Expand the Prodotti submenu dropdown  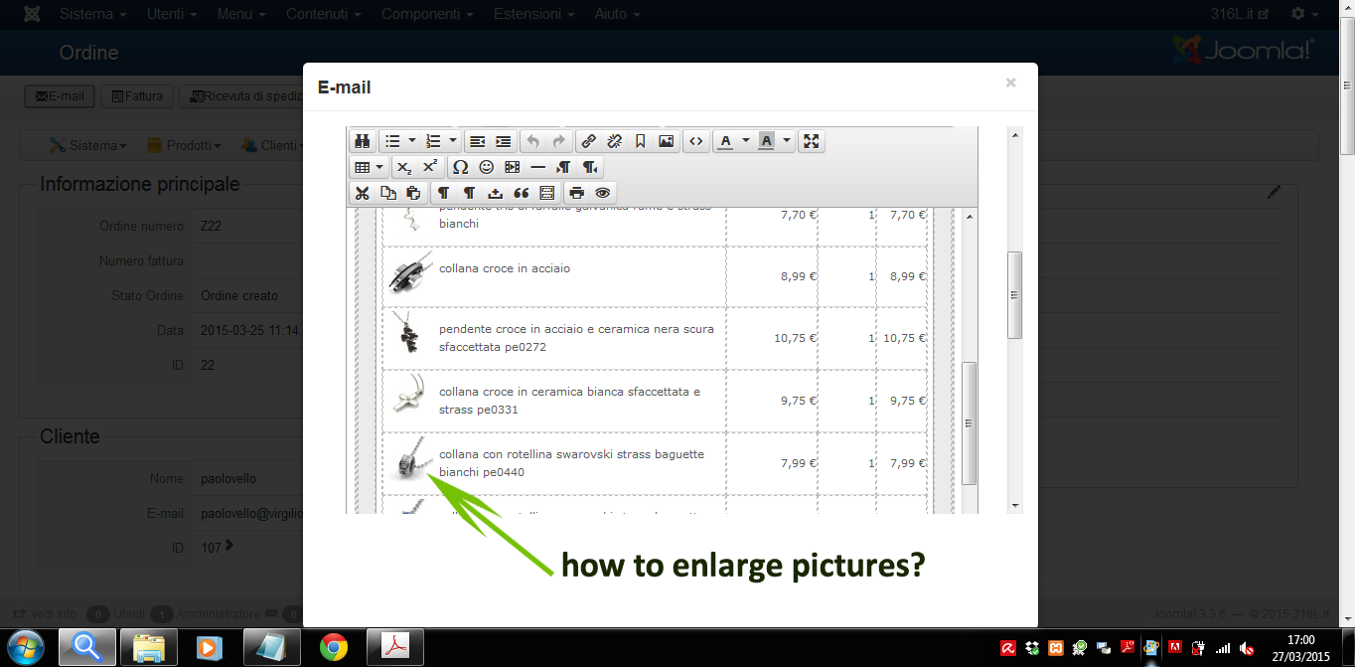click(184, 145)
